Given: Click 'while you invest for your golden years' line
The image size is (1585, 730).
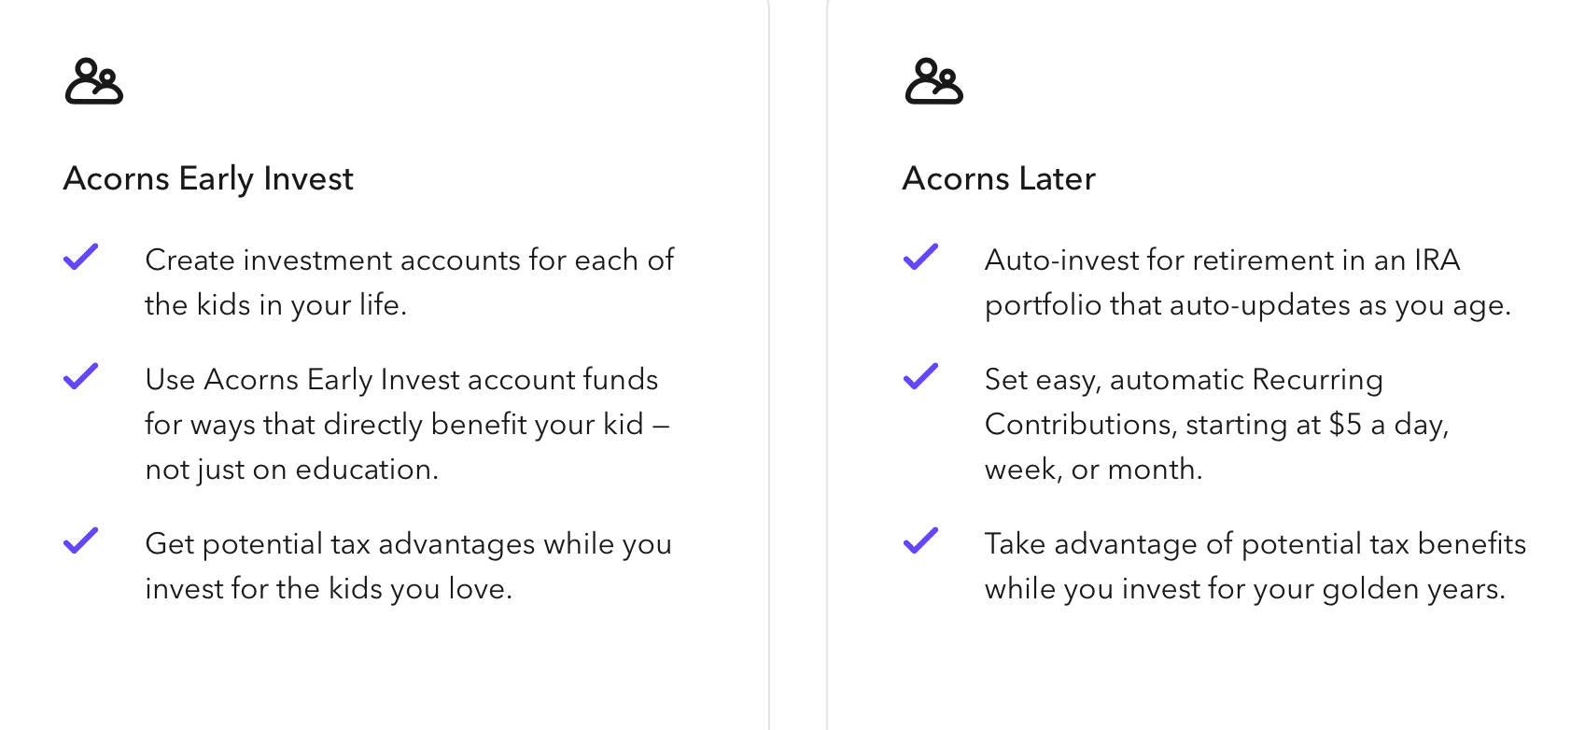Looking at the screenshot, I should pyautogui.click(x=1244, y=589).
